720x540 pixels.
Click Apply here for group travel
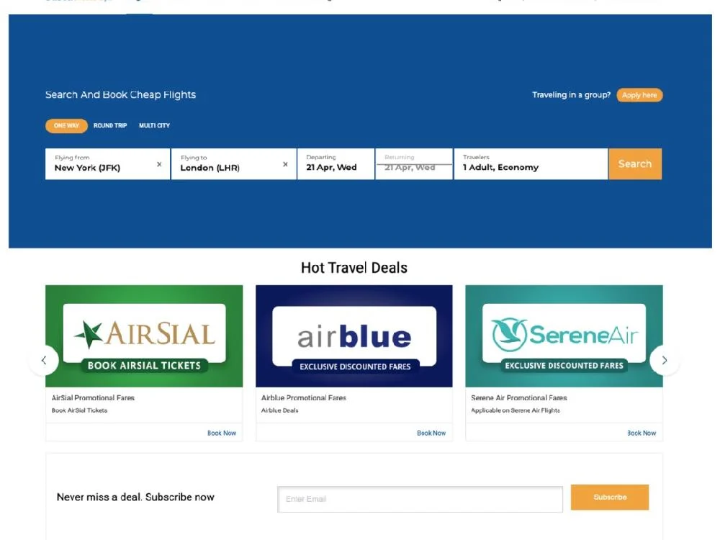639,95
